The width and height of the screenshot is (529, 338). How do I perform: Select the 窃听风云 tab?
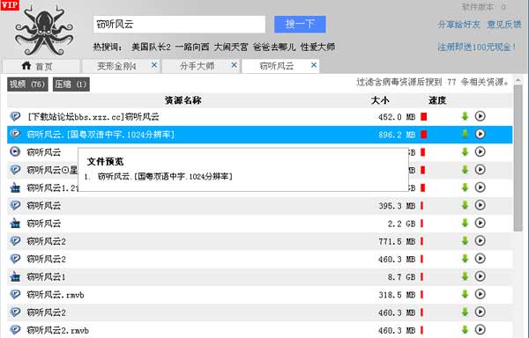277,66
